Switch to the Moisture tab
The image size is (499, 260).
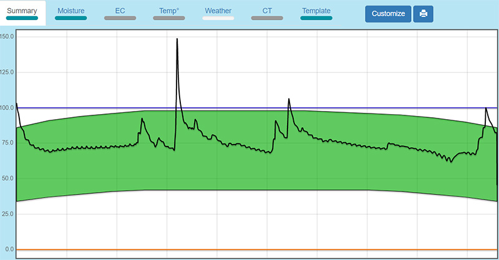coord(71,13)
